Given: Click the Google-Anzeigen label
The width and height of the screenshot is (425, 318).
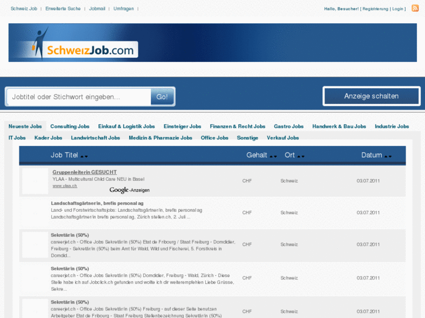Looking at the screenshot, I should coord(130,190).
